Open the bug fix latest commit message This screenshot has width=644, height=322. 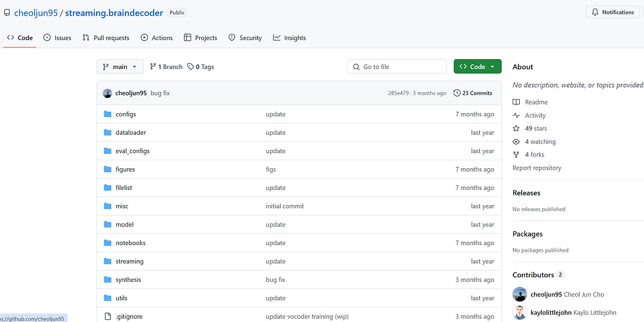click(x=160, y=93)
